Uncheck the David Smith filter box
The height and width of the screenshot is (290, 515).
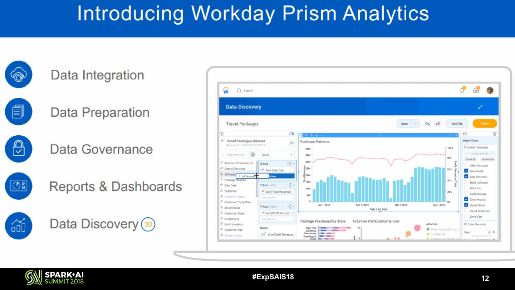pos(466,205)
